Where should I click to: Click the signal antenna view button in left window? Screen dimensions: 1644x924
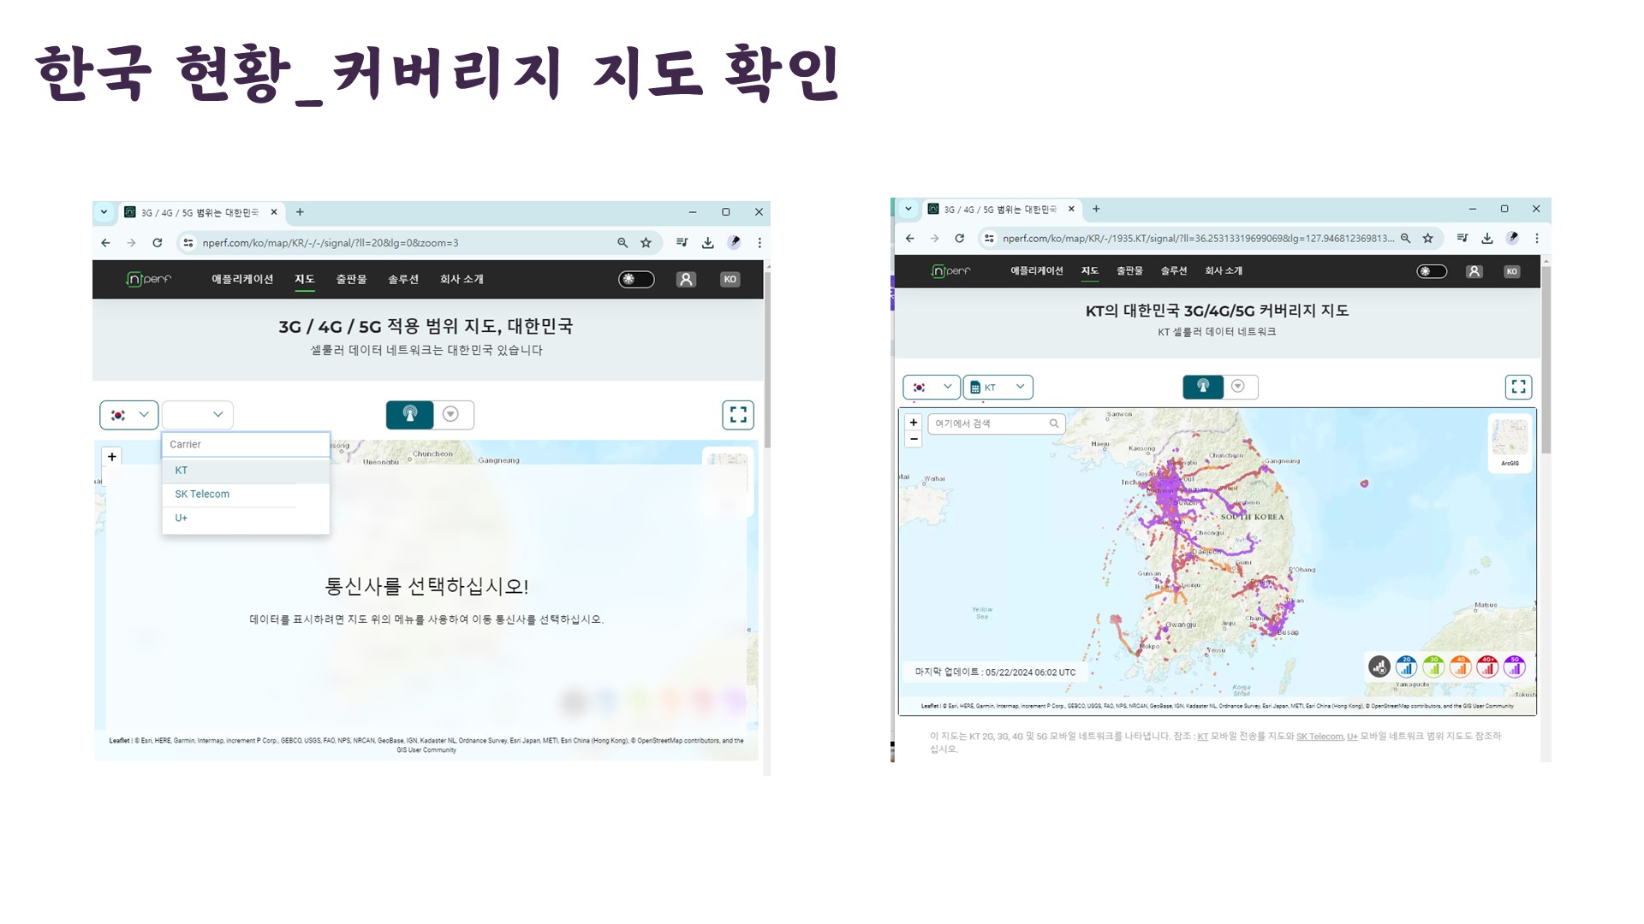[x=410, y=415]
